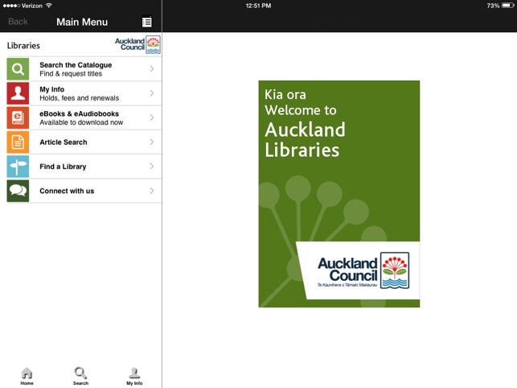Tap the 'Libraries' heading

(x=23, y=46)
